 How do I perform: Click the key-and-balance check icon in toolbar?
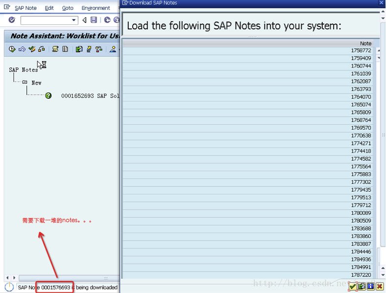coord(99,49)
